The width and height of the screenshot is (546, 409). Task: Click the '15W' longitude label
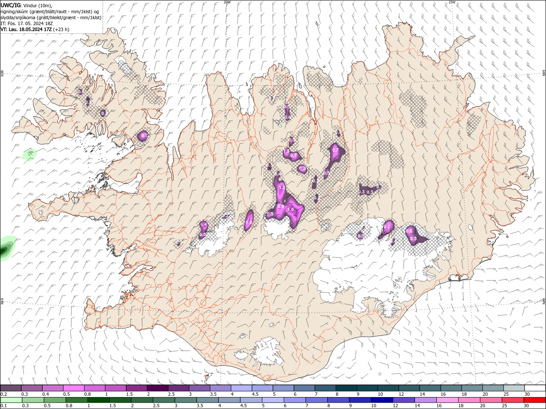pos(452,2)
